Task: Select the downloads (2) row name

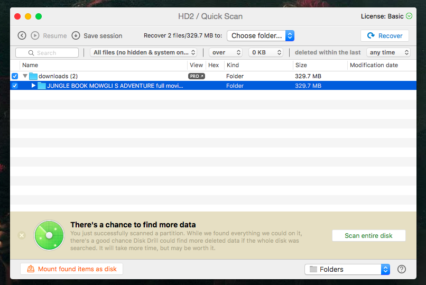Action: 58,76
